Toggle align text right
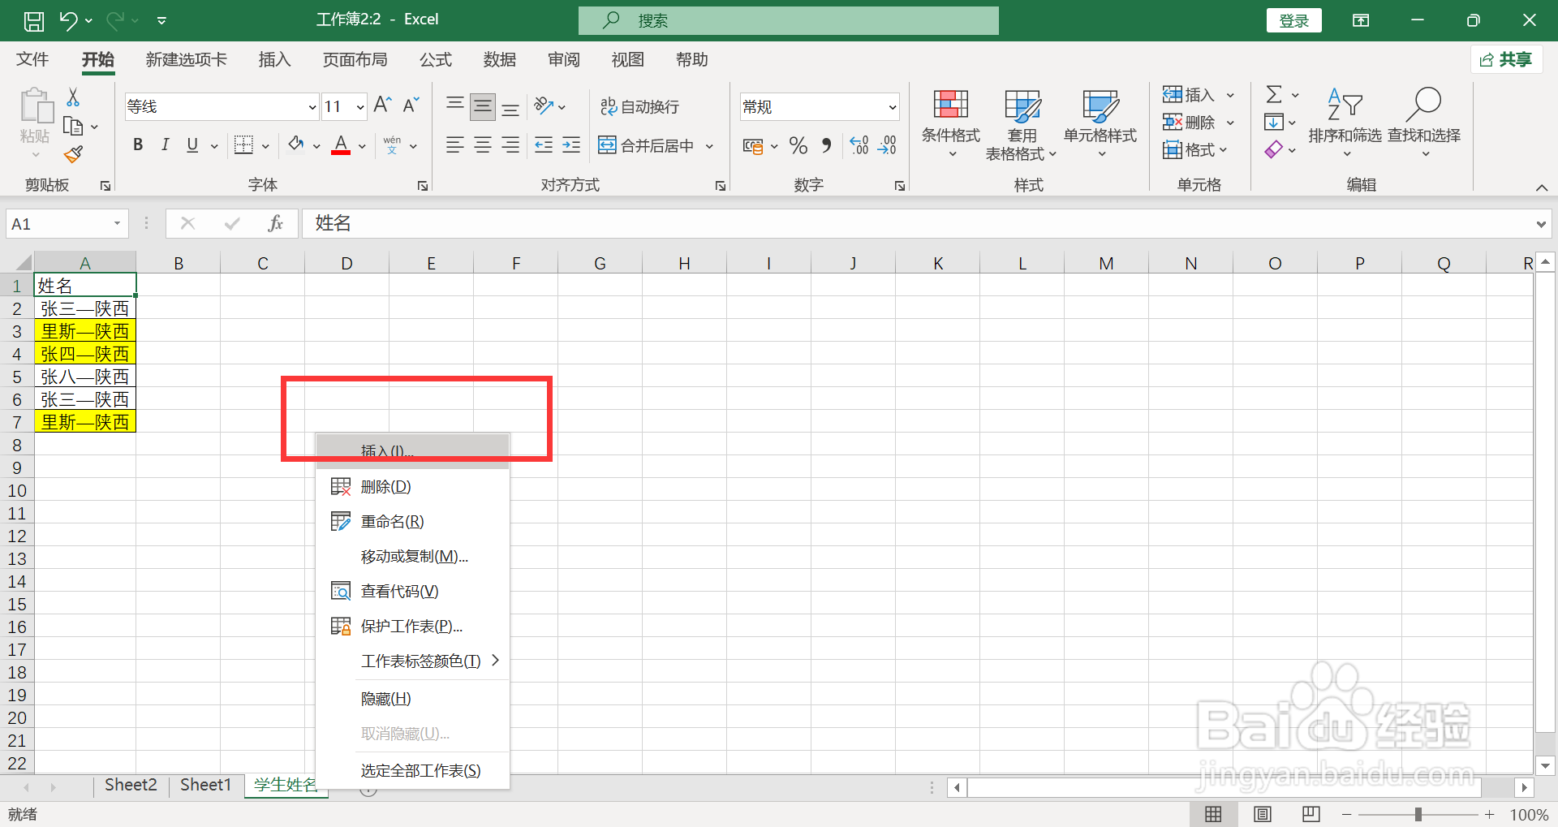The height and width of the screenshot is (827, 1558). click(x=510, y=145)
